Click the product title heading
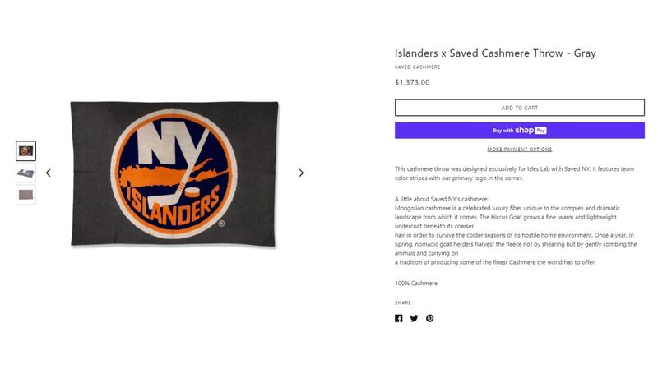 (x=495, y=53)
